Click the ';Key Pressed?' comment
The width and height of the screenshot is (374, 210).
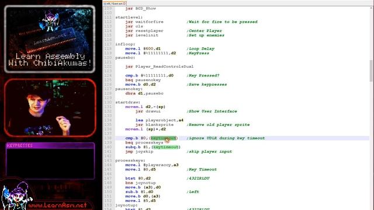pyautogui.click(x=203, y=76)
